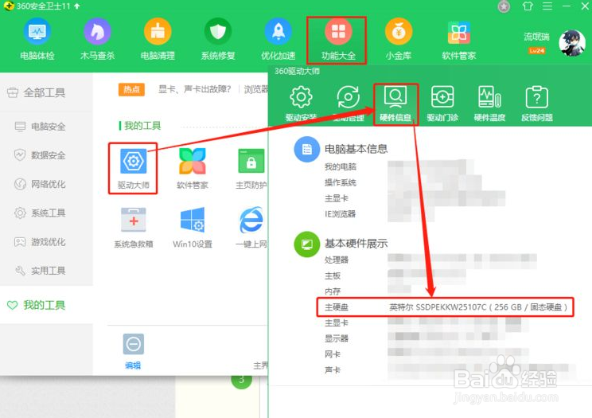
Task: Click the 处理器 row label
Action: pyautogui.click(x=337, y=260)
